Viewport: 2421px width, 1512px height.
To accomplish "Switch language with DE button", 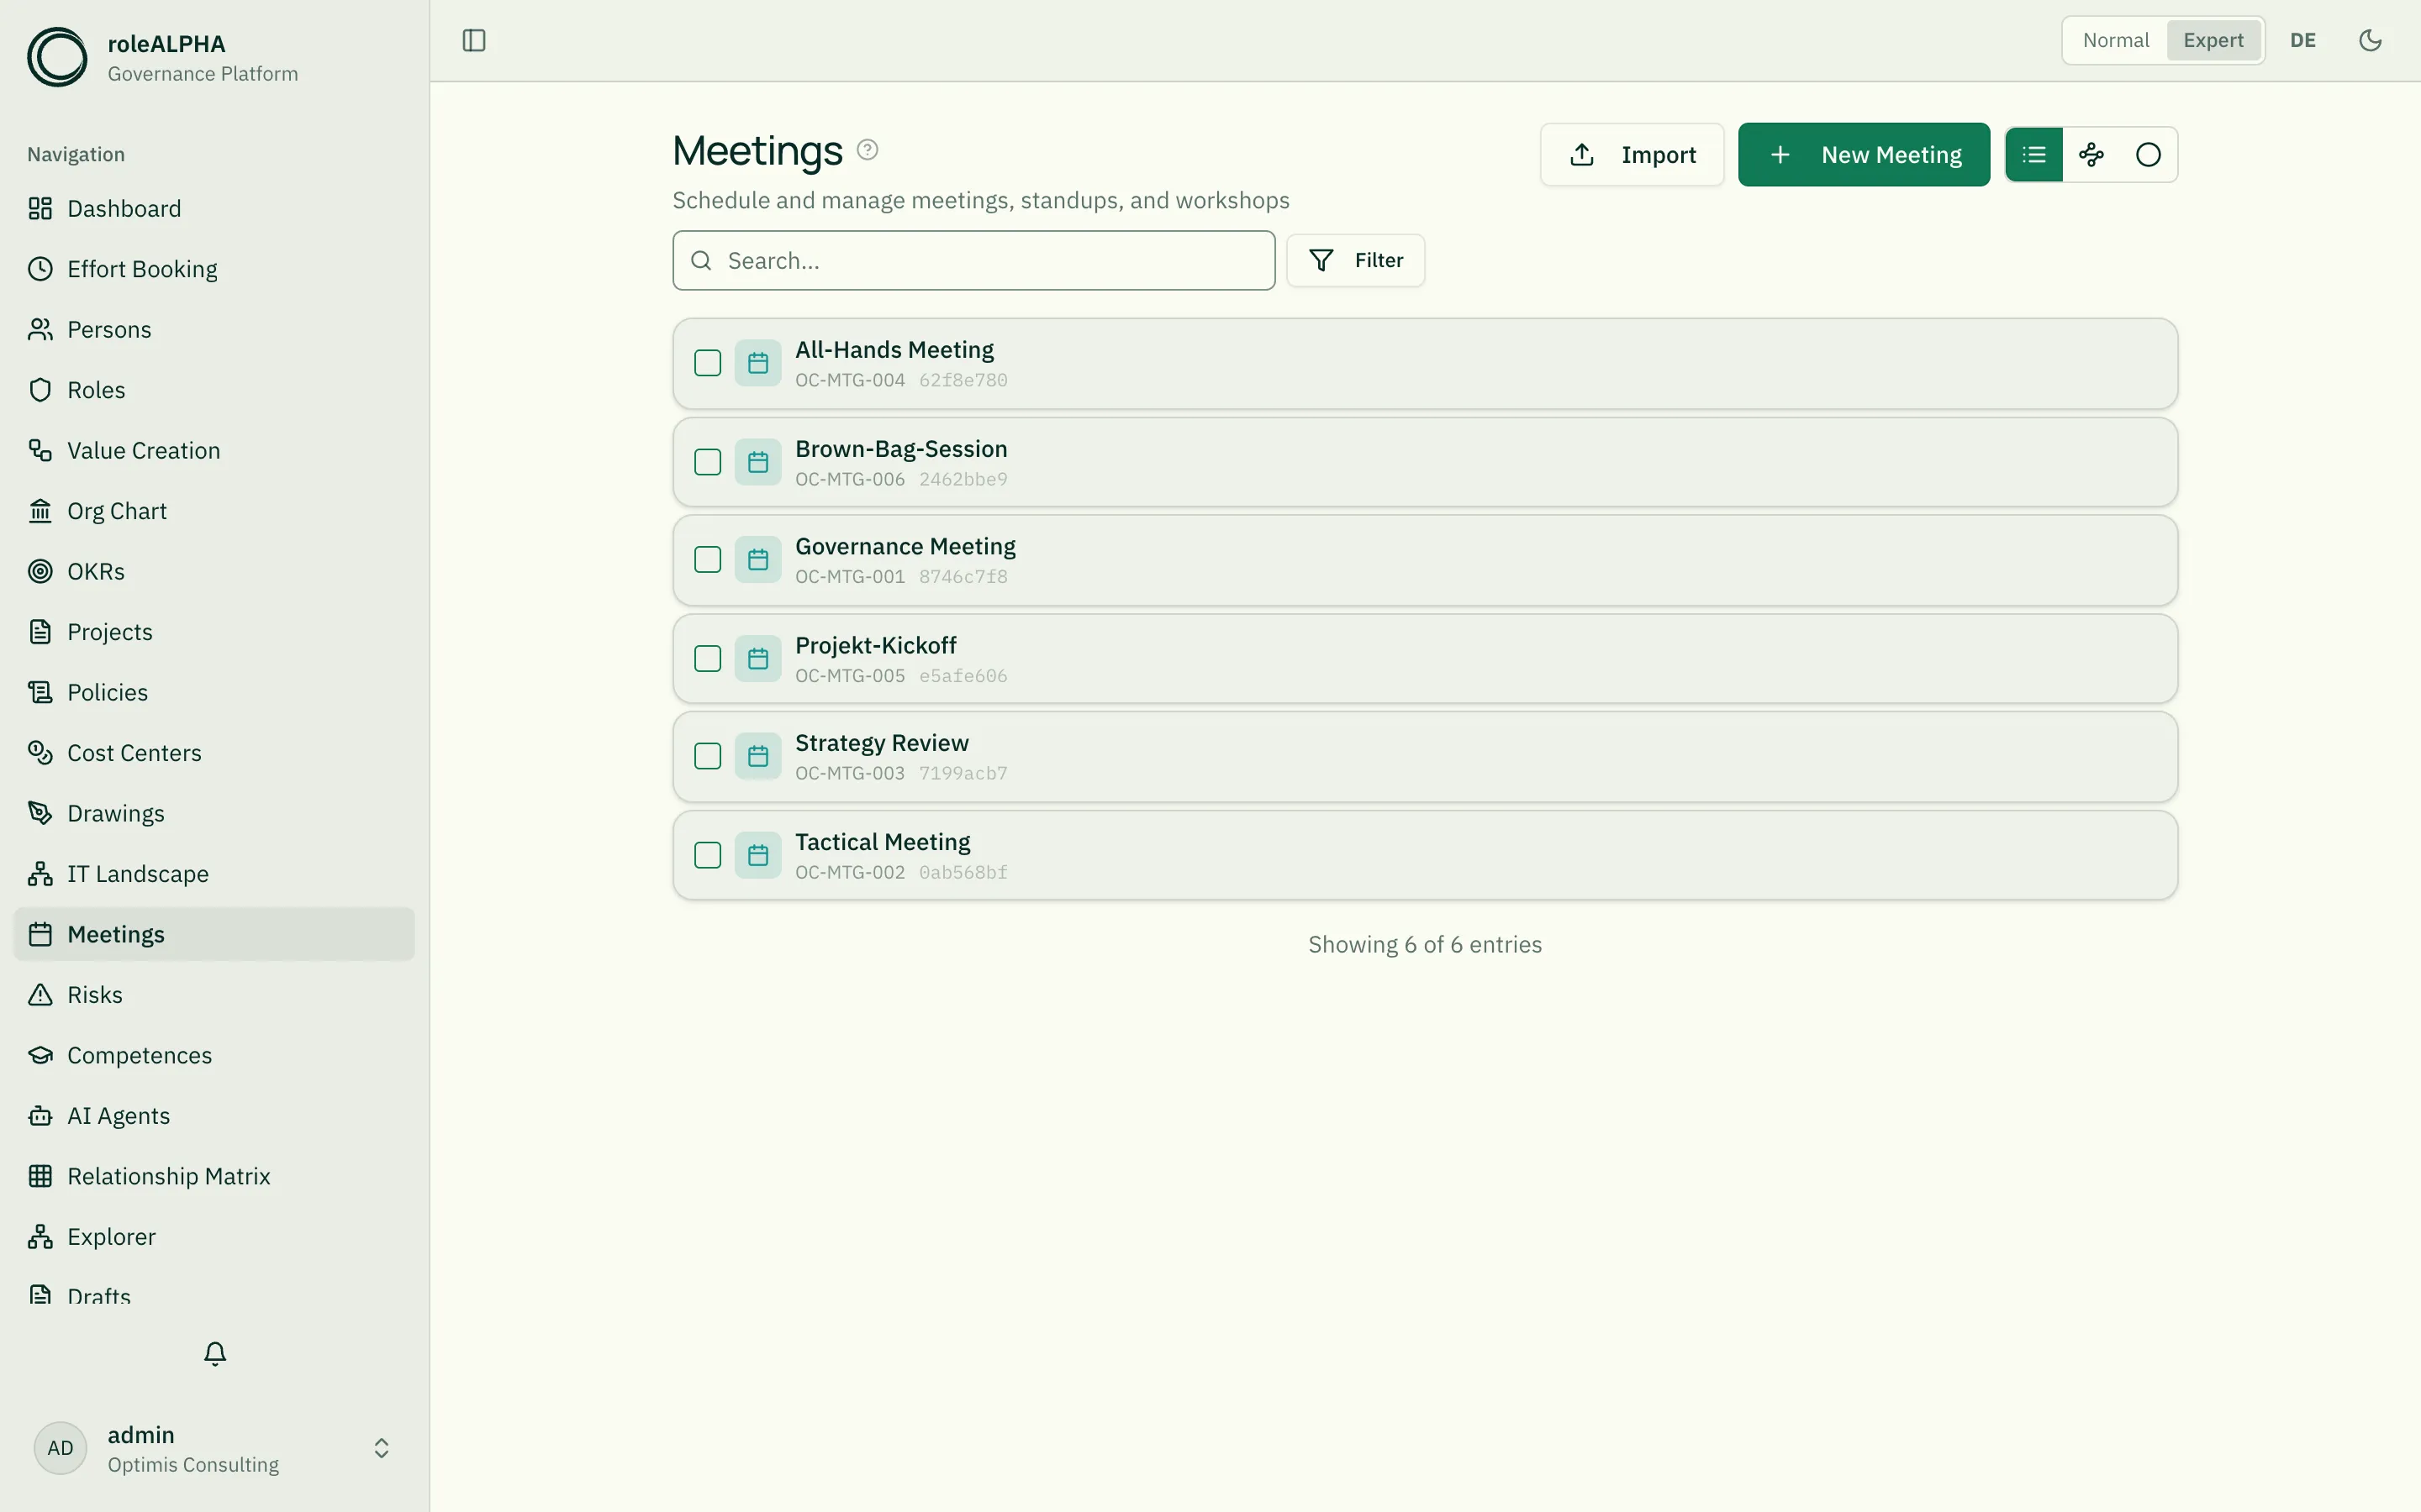I will tap(2303, 40).
